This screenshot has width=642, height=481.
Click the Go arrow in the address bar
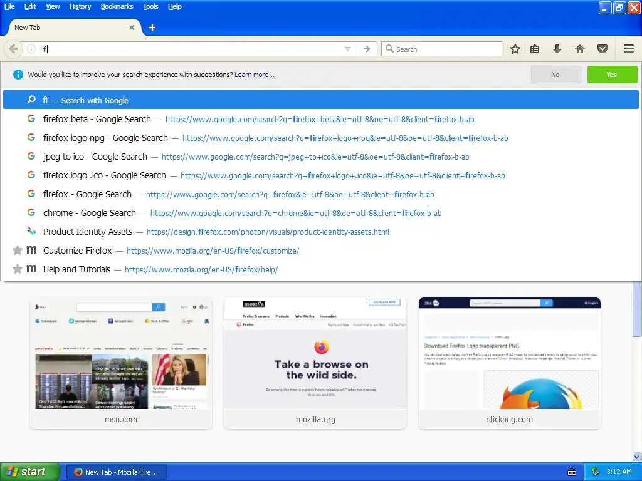pos(367,49)
